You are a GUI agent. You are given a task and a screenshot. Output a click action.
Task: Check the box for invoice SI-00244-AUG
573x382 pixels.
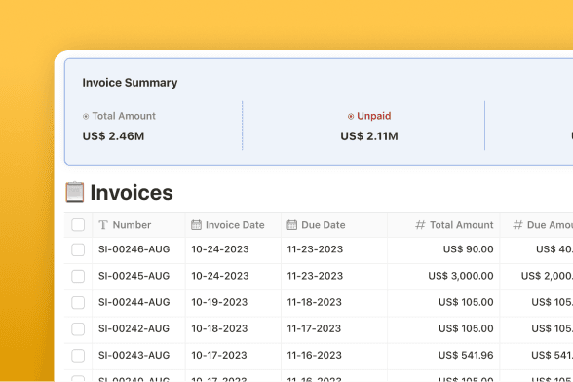(78, 302)
